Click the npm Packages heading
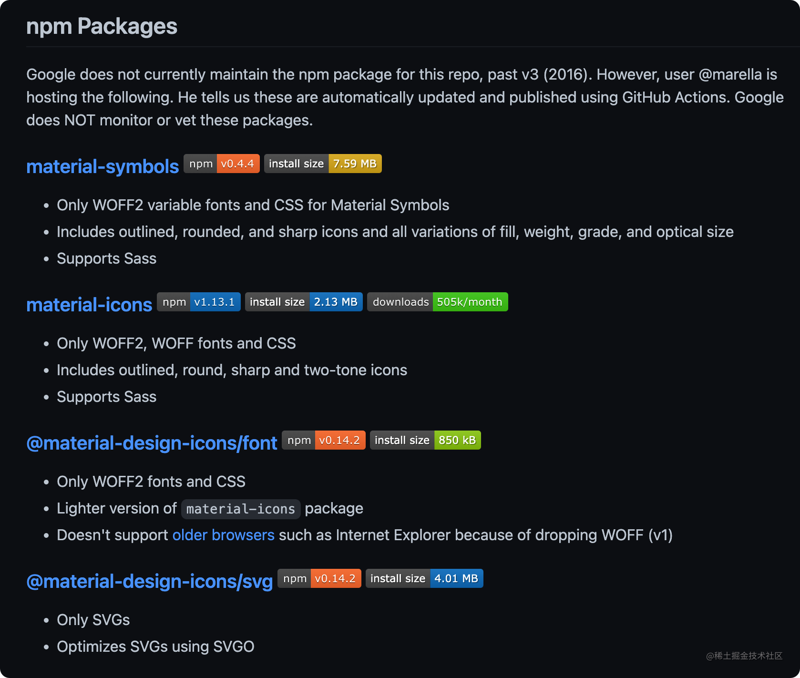 [102, 26]
